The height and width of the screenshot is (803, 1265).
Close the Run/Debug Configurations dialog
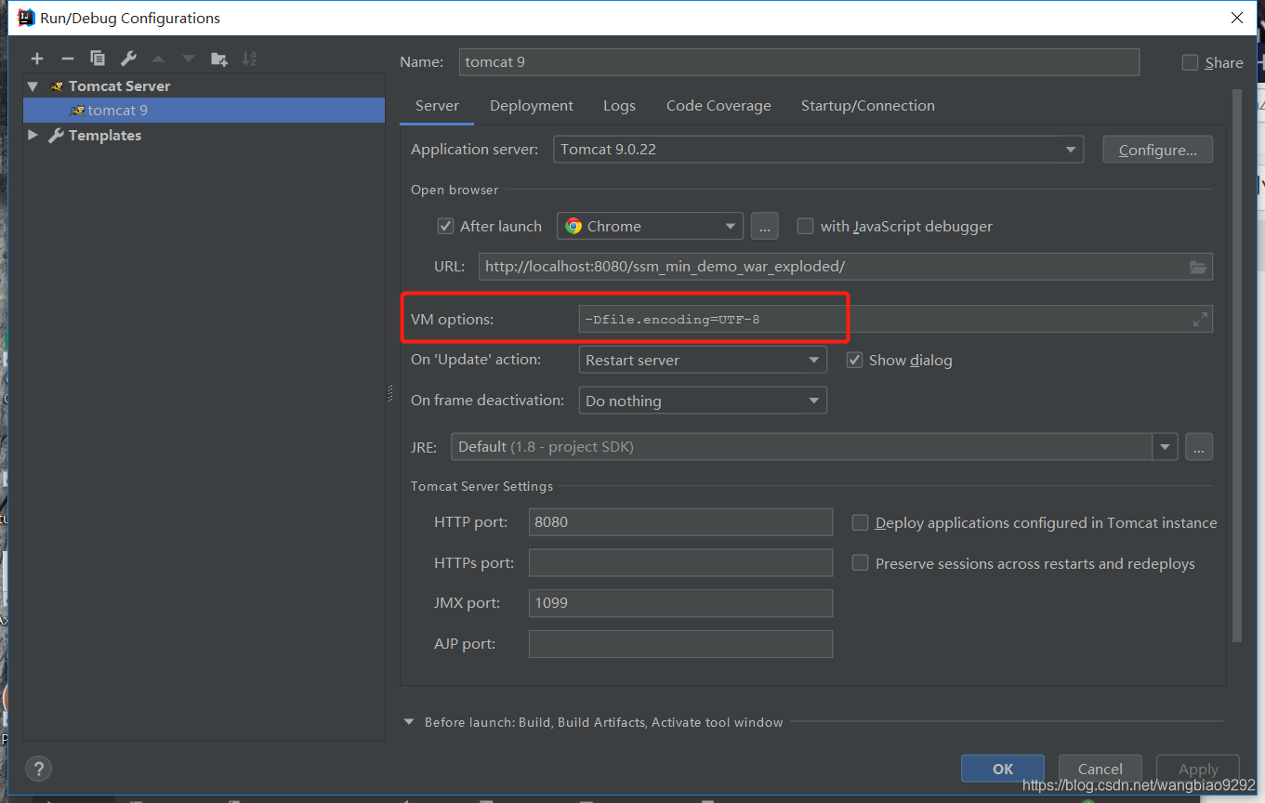pyautogui.click(x=1237, y=18)
